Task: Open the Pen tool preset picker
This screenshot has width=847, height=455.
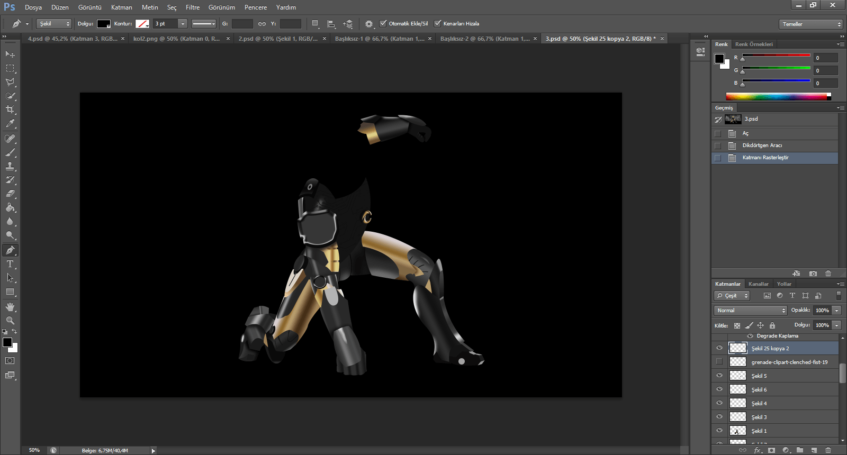Action: click(x=20, y=24)
